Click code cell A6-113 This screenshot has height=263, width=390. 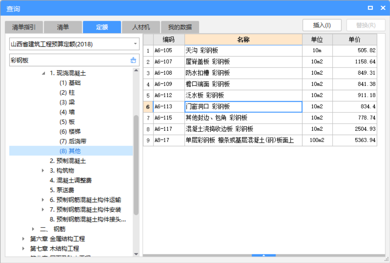[169, 107]
